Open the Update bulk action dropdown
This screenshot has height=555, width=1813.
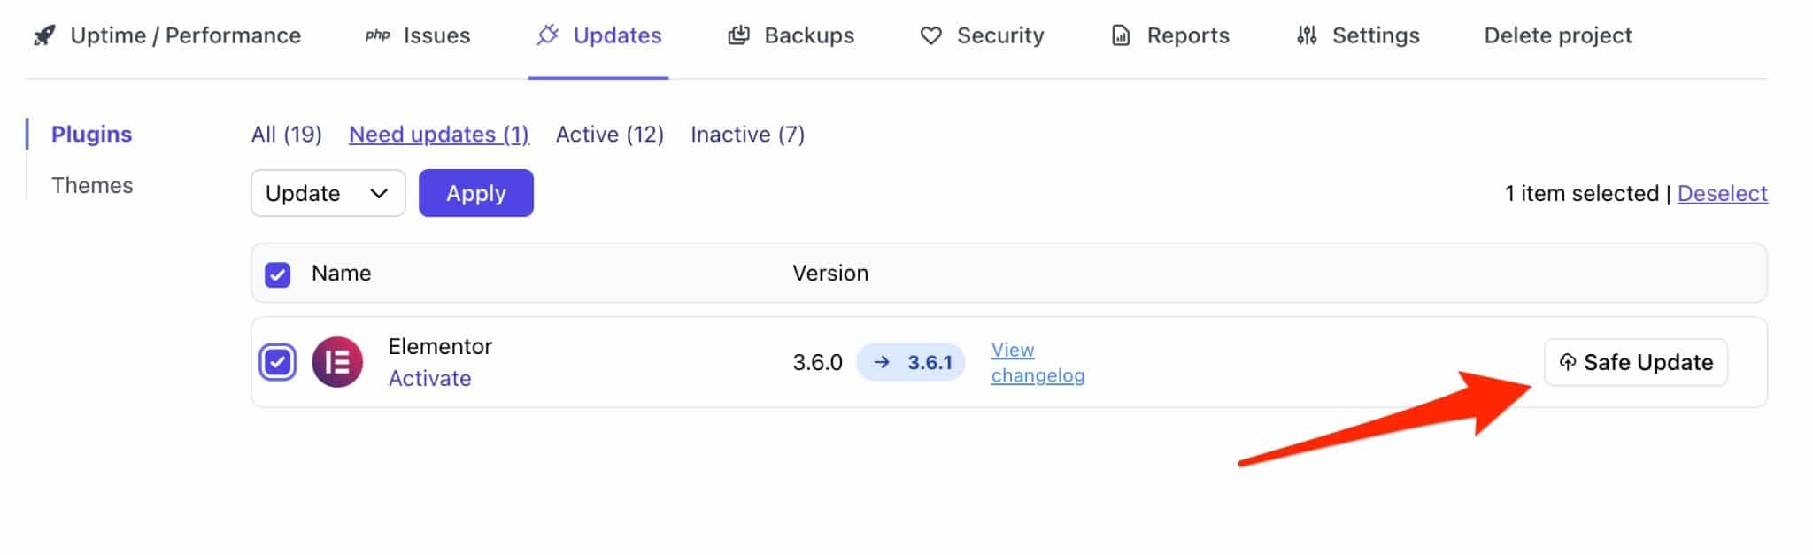click(328, 193)
